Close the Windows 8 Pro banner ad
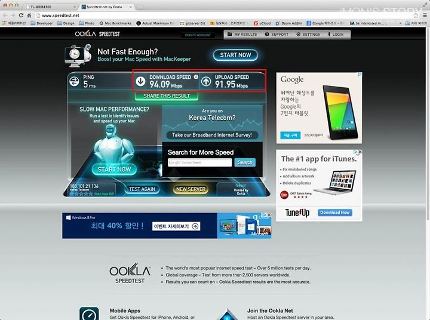The width and height of the screenshot is (430, 320). tap(269, 215)
